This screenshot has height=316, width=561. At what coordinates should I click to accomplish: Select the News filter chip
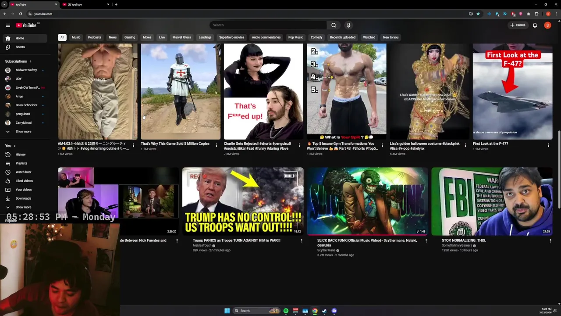tap(113, 37)
